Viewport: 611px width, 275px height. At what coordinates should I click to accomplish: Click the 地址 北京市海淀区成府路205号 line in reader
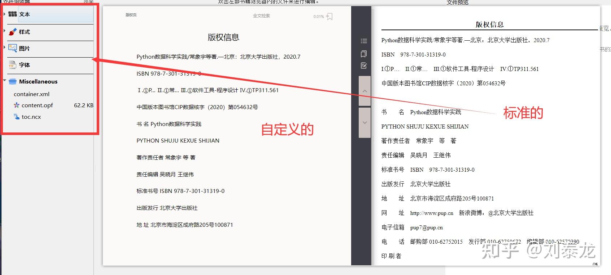click(185, 225)
